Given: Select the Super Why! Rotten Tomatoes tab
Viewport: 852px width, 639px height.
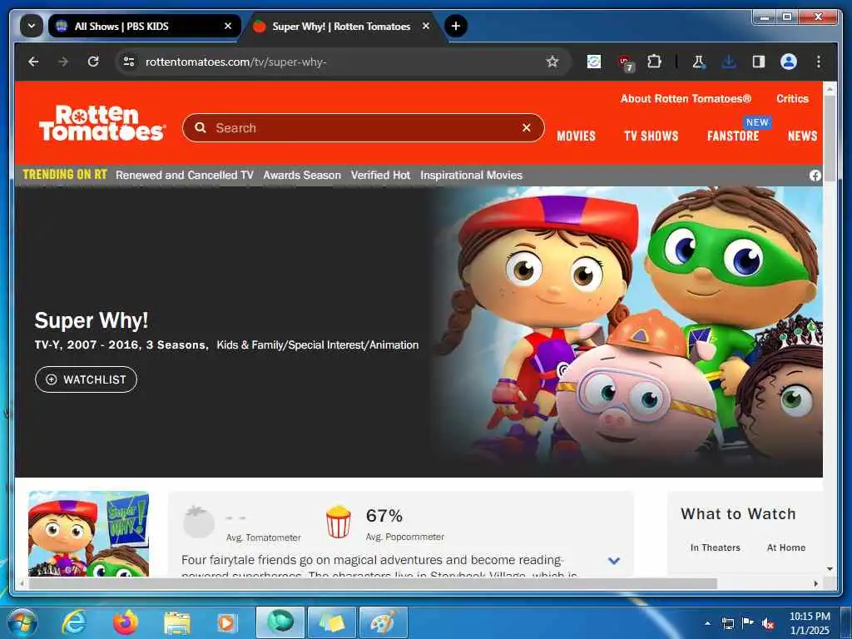Looking at the screenshot, I should (x=341, y=26).
